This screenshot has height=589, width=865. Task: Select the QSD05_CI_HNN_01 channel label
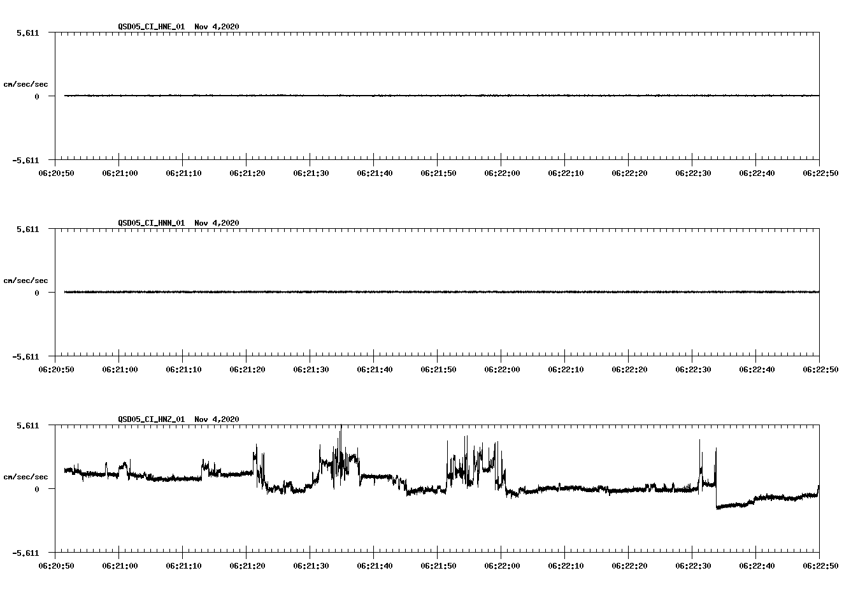tap(151, 223)
